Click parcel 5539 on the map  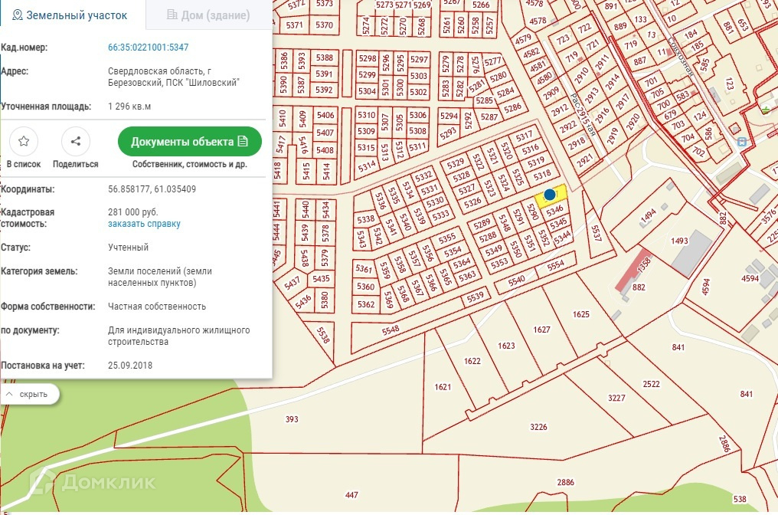[x=476, y=295]
